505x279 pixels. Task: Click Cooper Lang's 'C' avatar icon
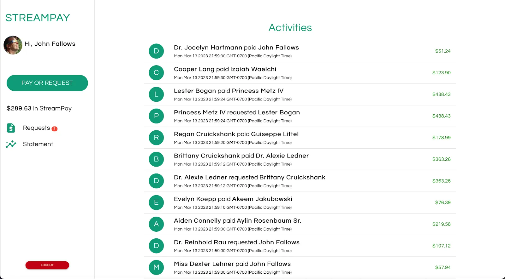pos(156,73)
